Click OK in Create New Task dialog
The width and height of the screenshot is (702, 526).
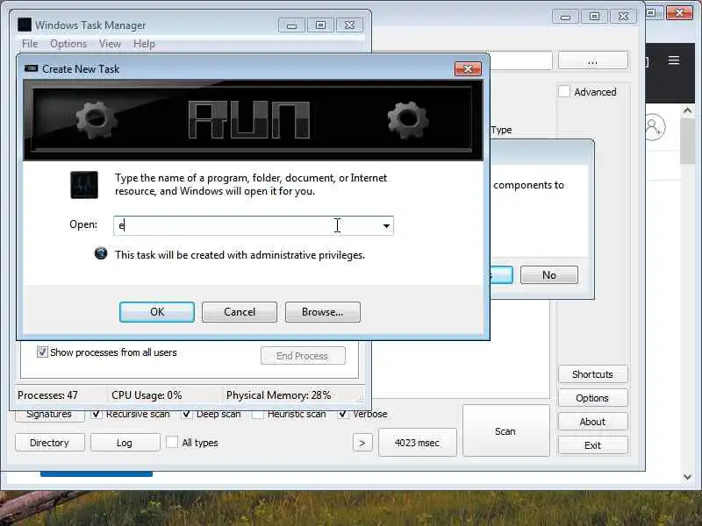tap(157, 312)
